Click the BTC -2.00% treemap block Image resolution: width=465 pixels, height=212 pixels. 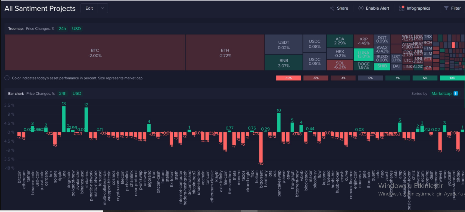pyautogui.click(x=95, y=53)
